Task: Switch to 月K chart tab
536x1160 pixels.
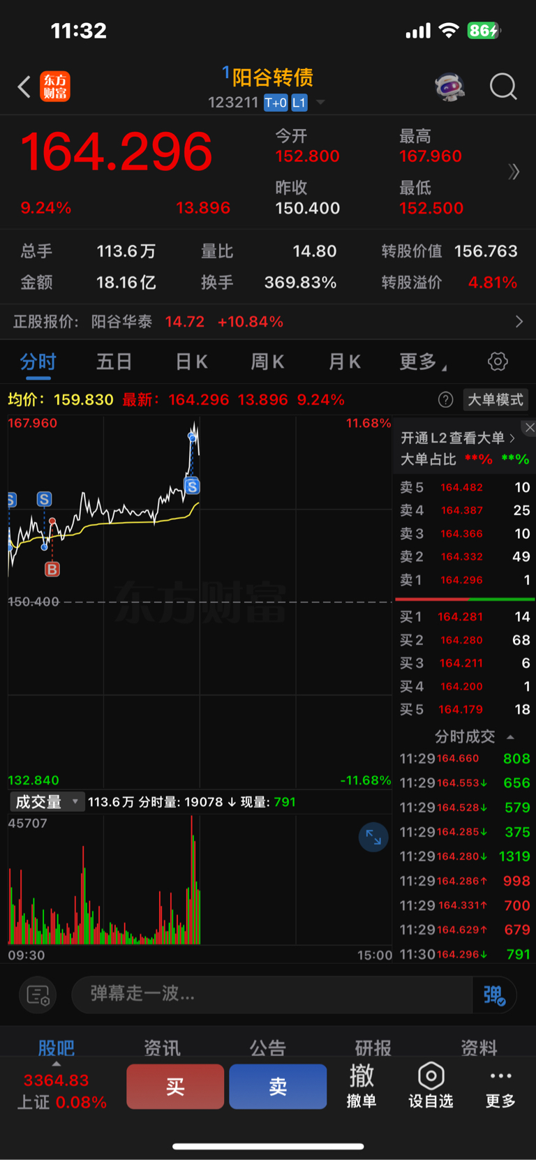Action: (x=344, y=362)
